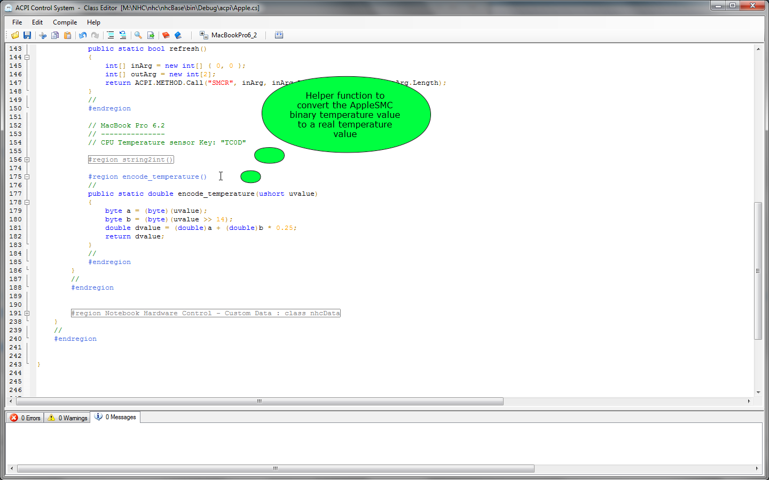769x480 pixels.
Task: Click the blue book toolbar icon
Action: (x=178, y=35)
